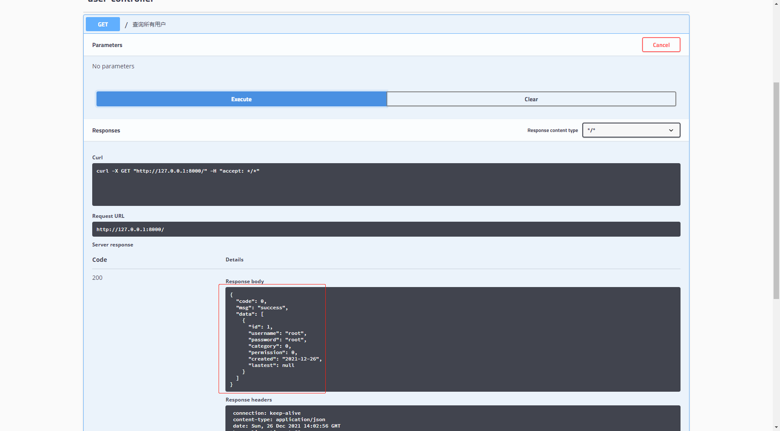This screenshot has height=431, width=780.
Task: Click the "permission": 0 line
Action: tap(273, 353)
